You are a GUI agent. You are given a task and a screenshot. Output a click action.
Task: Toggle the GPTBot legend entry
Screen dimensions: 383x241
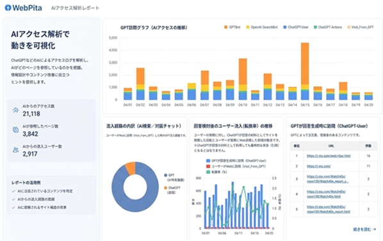232,27
